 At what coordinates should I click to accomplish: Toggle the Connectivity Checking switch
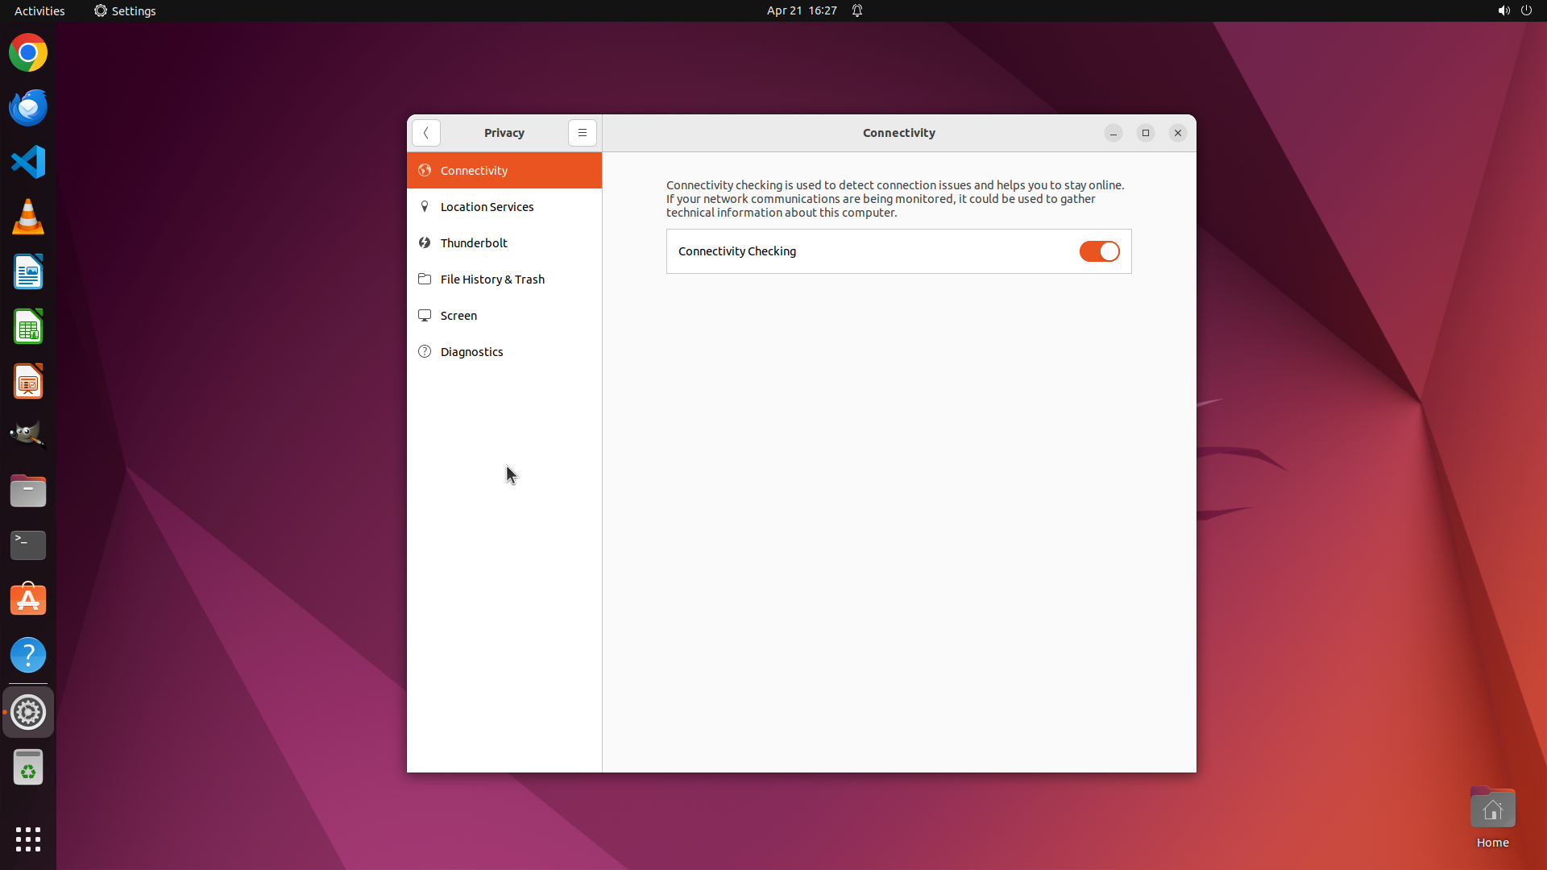click(x=1099, y=251)
